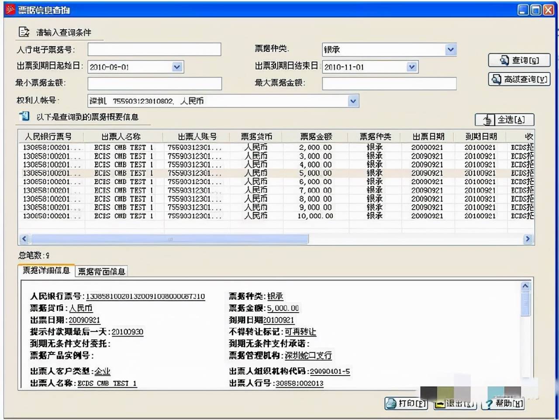Click the 退出 exit button
The height and width of the screenshot is (420, 559).
pos(455,403)
